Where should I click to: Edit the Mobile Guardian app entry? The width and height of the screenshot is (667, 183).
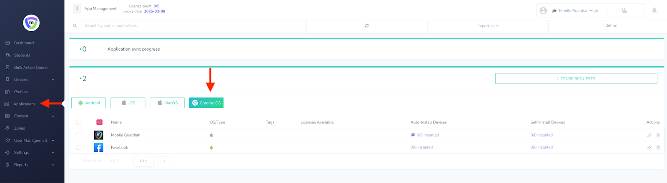point(649,135)
